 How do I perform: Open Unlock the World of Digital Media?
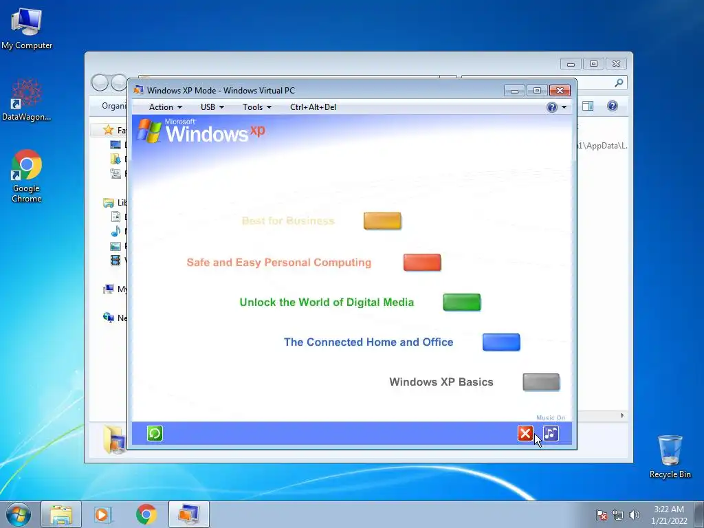pos(327,302)
